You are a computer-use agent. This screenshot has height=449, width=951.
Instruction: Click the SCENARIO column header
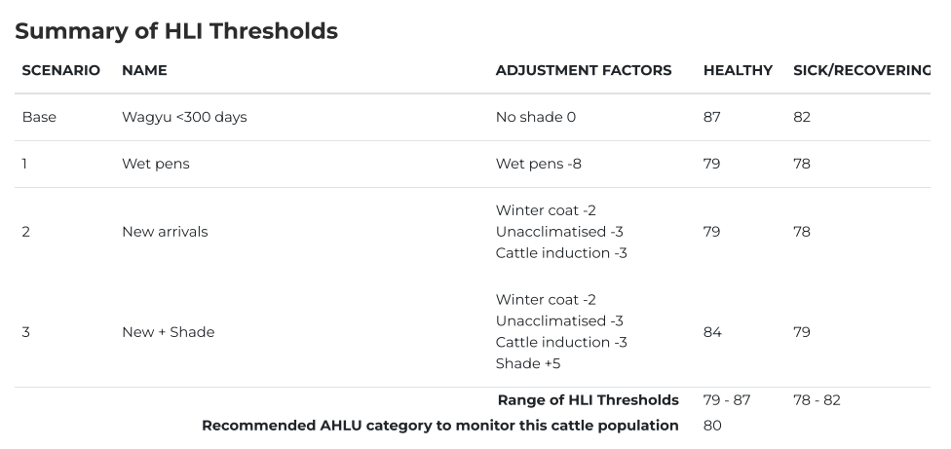(x=60, y=70)
